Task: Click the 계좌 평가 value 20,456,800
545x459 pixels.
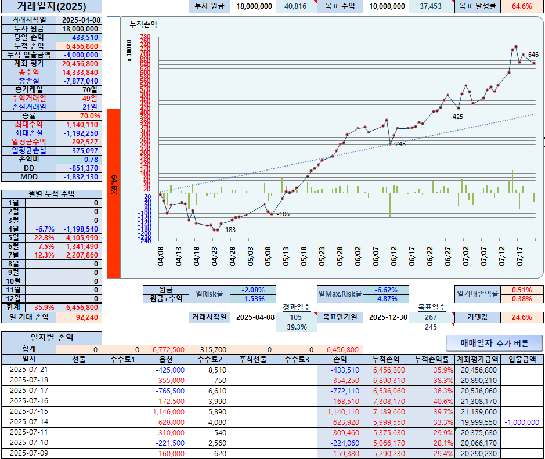Action: (79, 64)
